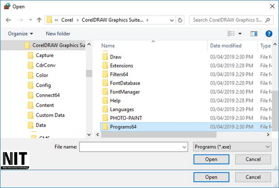This screenshot has width=279, height=188.
Task: Create a New folder
Action: (58, 33)
